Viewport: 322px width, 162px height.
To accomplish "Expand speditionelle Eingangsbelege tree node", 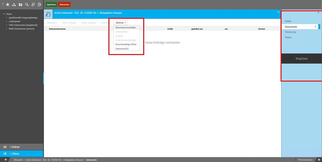I will click(x=6, y=18).
